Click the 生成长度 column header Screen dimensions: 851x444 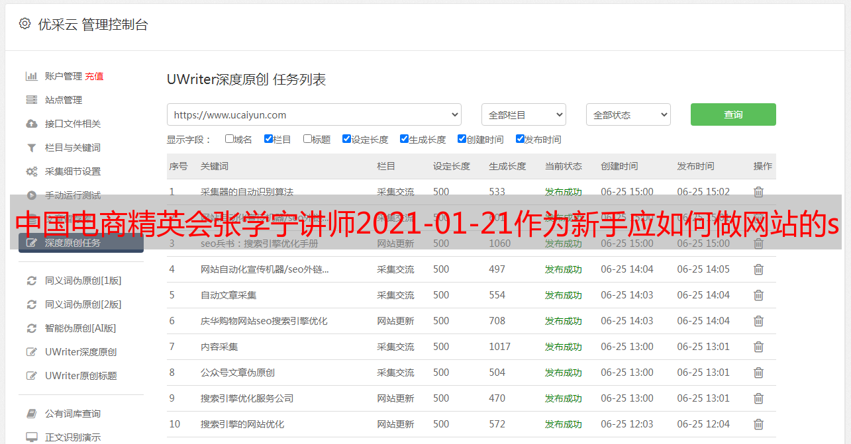(507, 166)
